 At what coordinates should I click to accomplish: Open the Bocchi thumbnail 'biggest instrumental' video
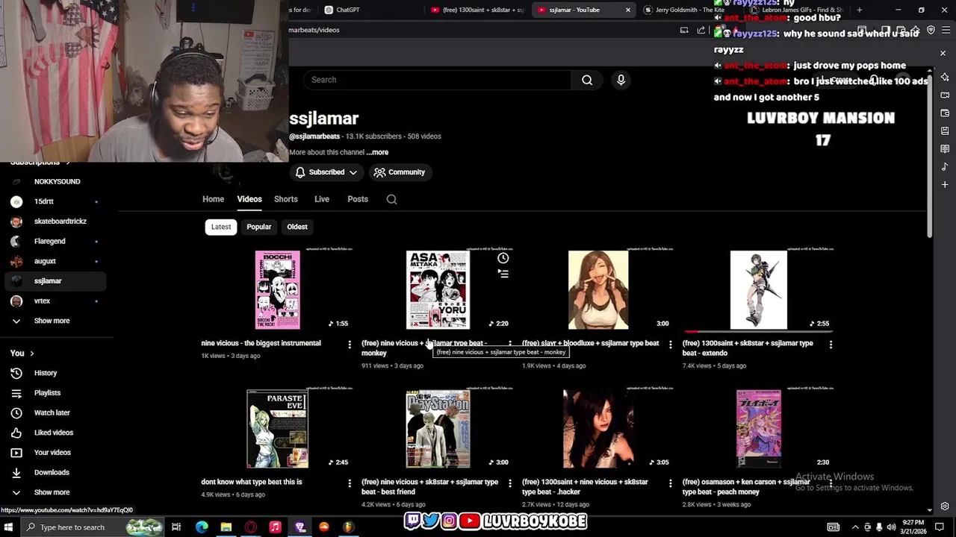coord(277,290)
